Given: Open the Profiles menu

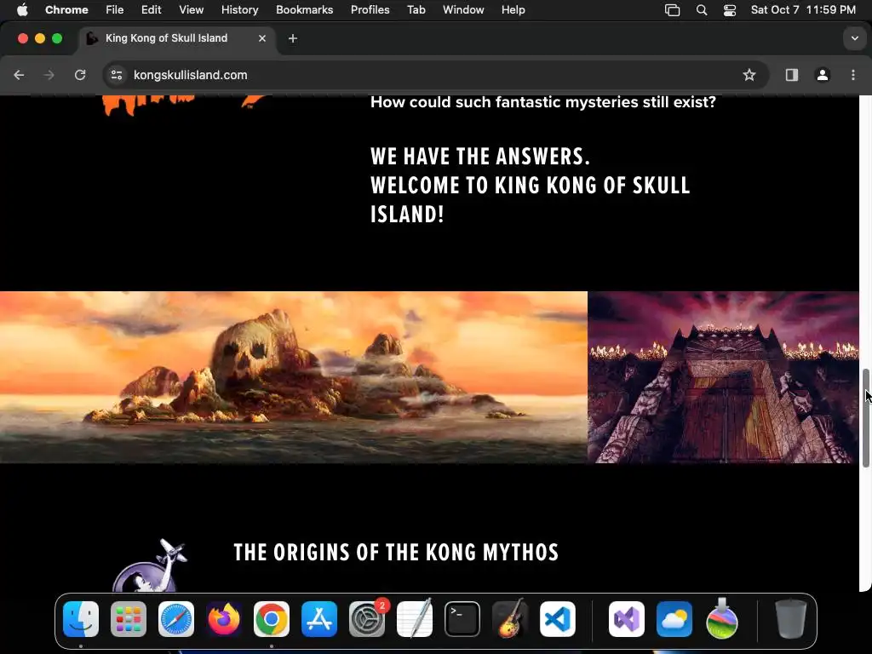Looking at the screenshot, I should coord(370,10).
